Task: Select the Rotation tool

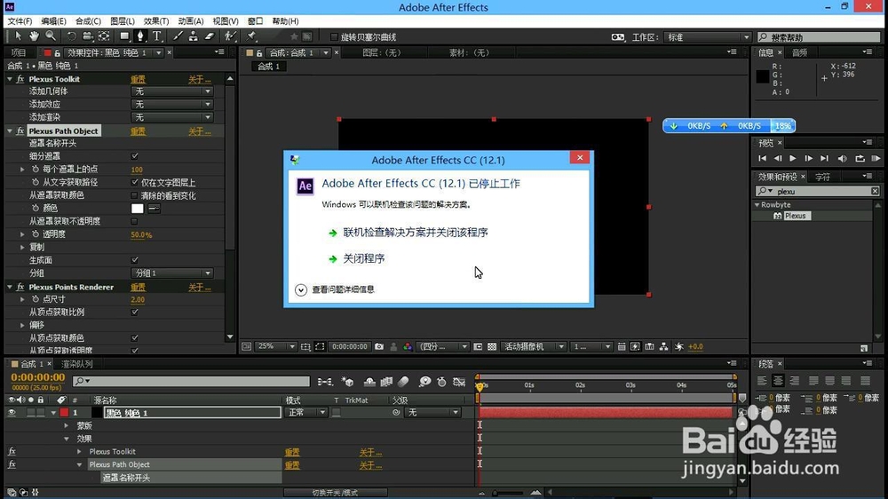Action: (x=71, y=36)
